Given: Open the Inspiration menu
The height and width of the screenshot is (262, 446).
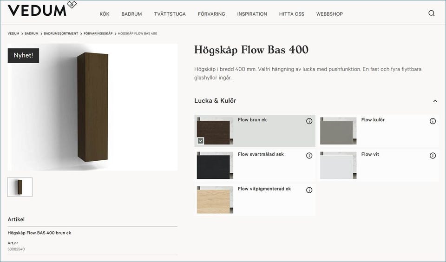Looking at the screenshot, I should (x=252, y=14).
